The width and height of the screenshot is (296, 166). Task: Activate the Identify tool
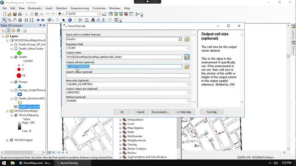70,20
